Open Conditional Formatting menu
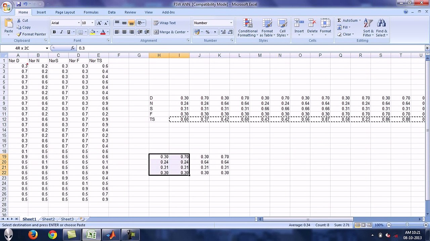Screen dimensions: 430x241 [248, 28]
